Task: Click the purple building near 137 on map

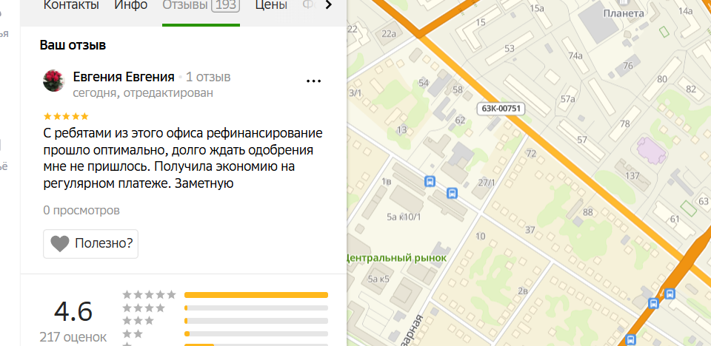Action: (652, 150)
